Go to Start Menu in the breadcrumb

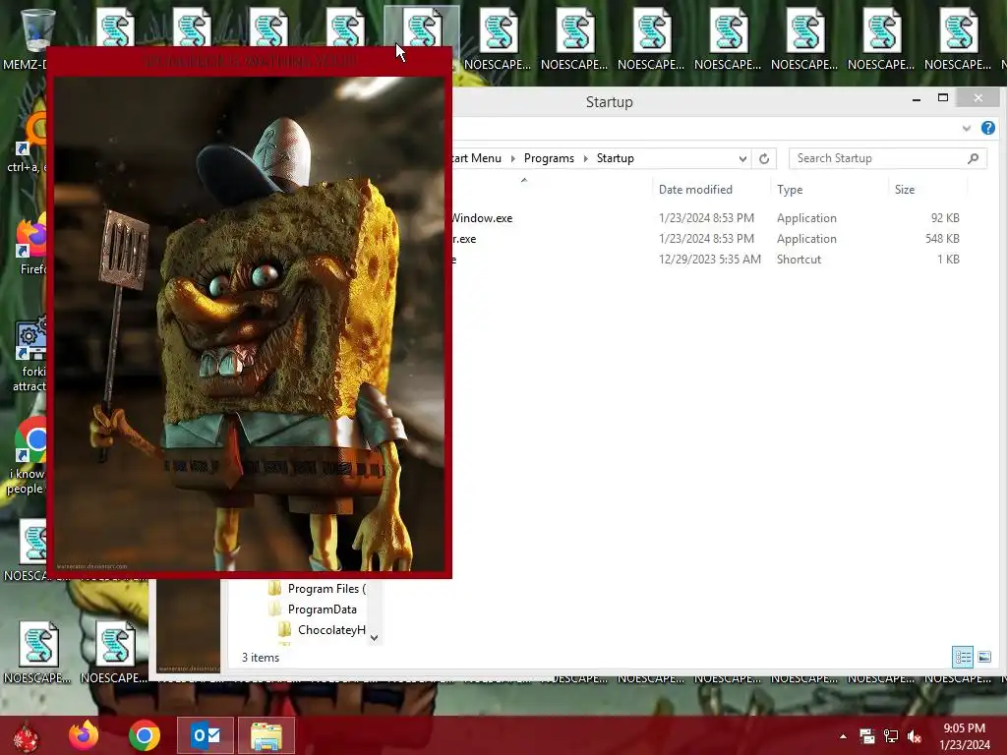coord(477,158)
